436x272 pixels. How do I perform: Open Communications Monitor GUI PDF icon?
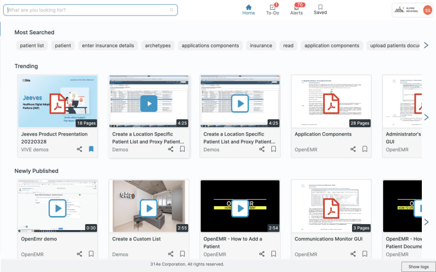[x=331, y=208]
